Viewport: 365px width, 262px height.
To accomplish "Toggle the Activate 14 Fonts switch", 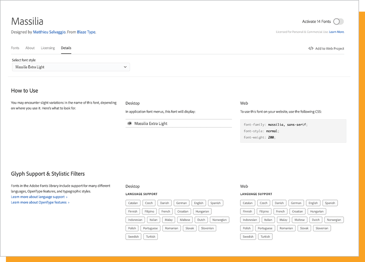I will (338, 21).
